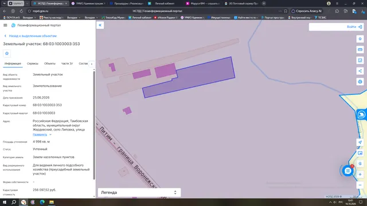
Task: Click the area value 4 998 кв. м
Action: 41,142
